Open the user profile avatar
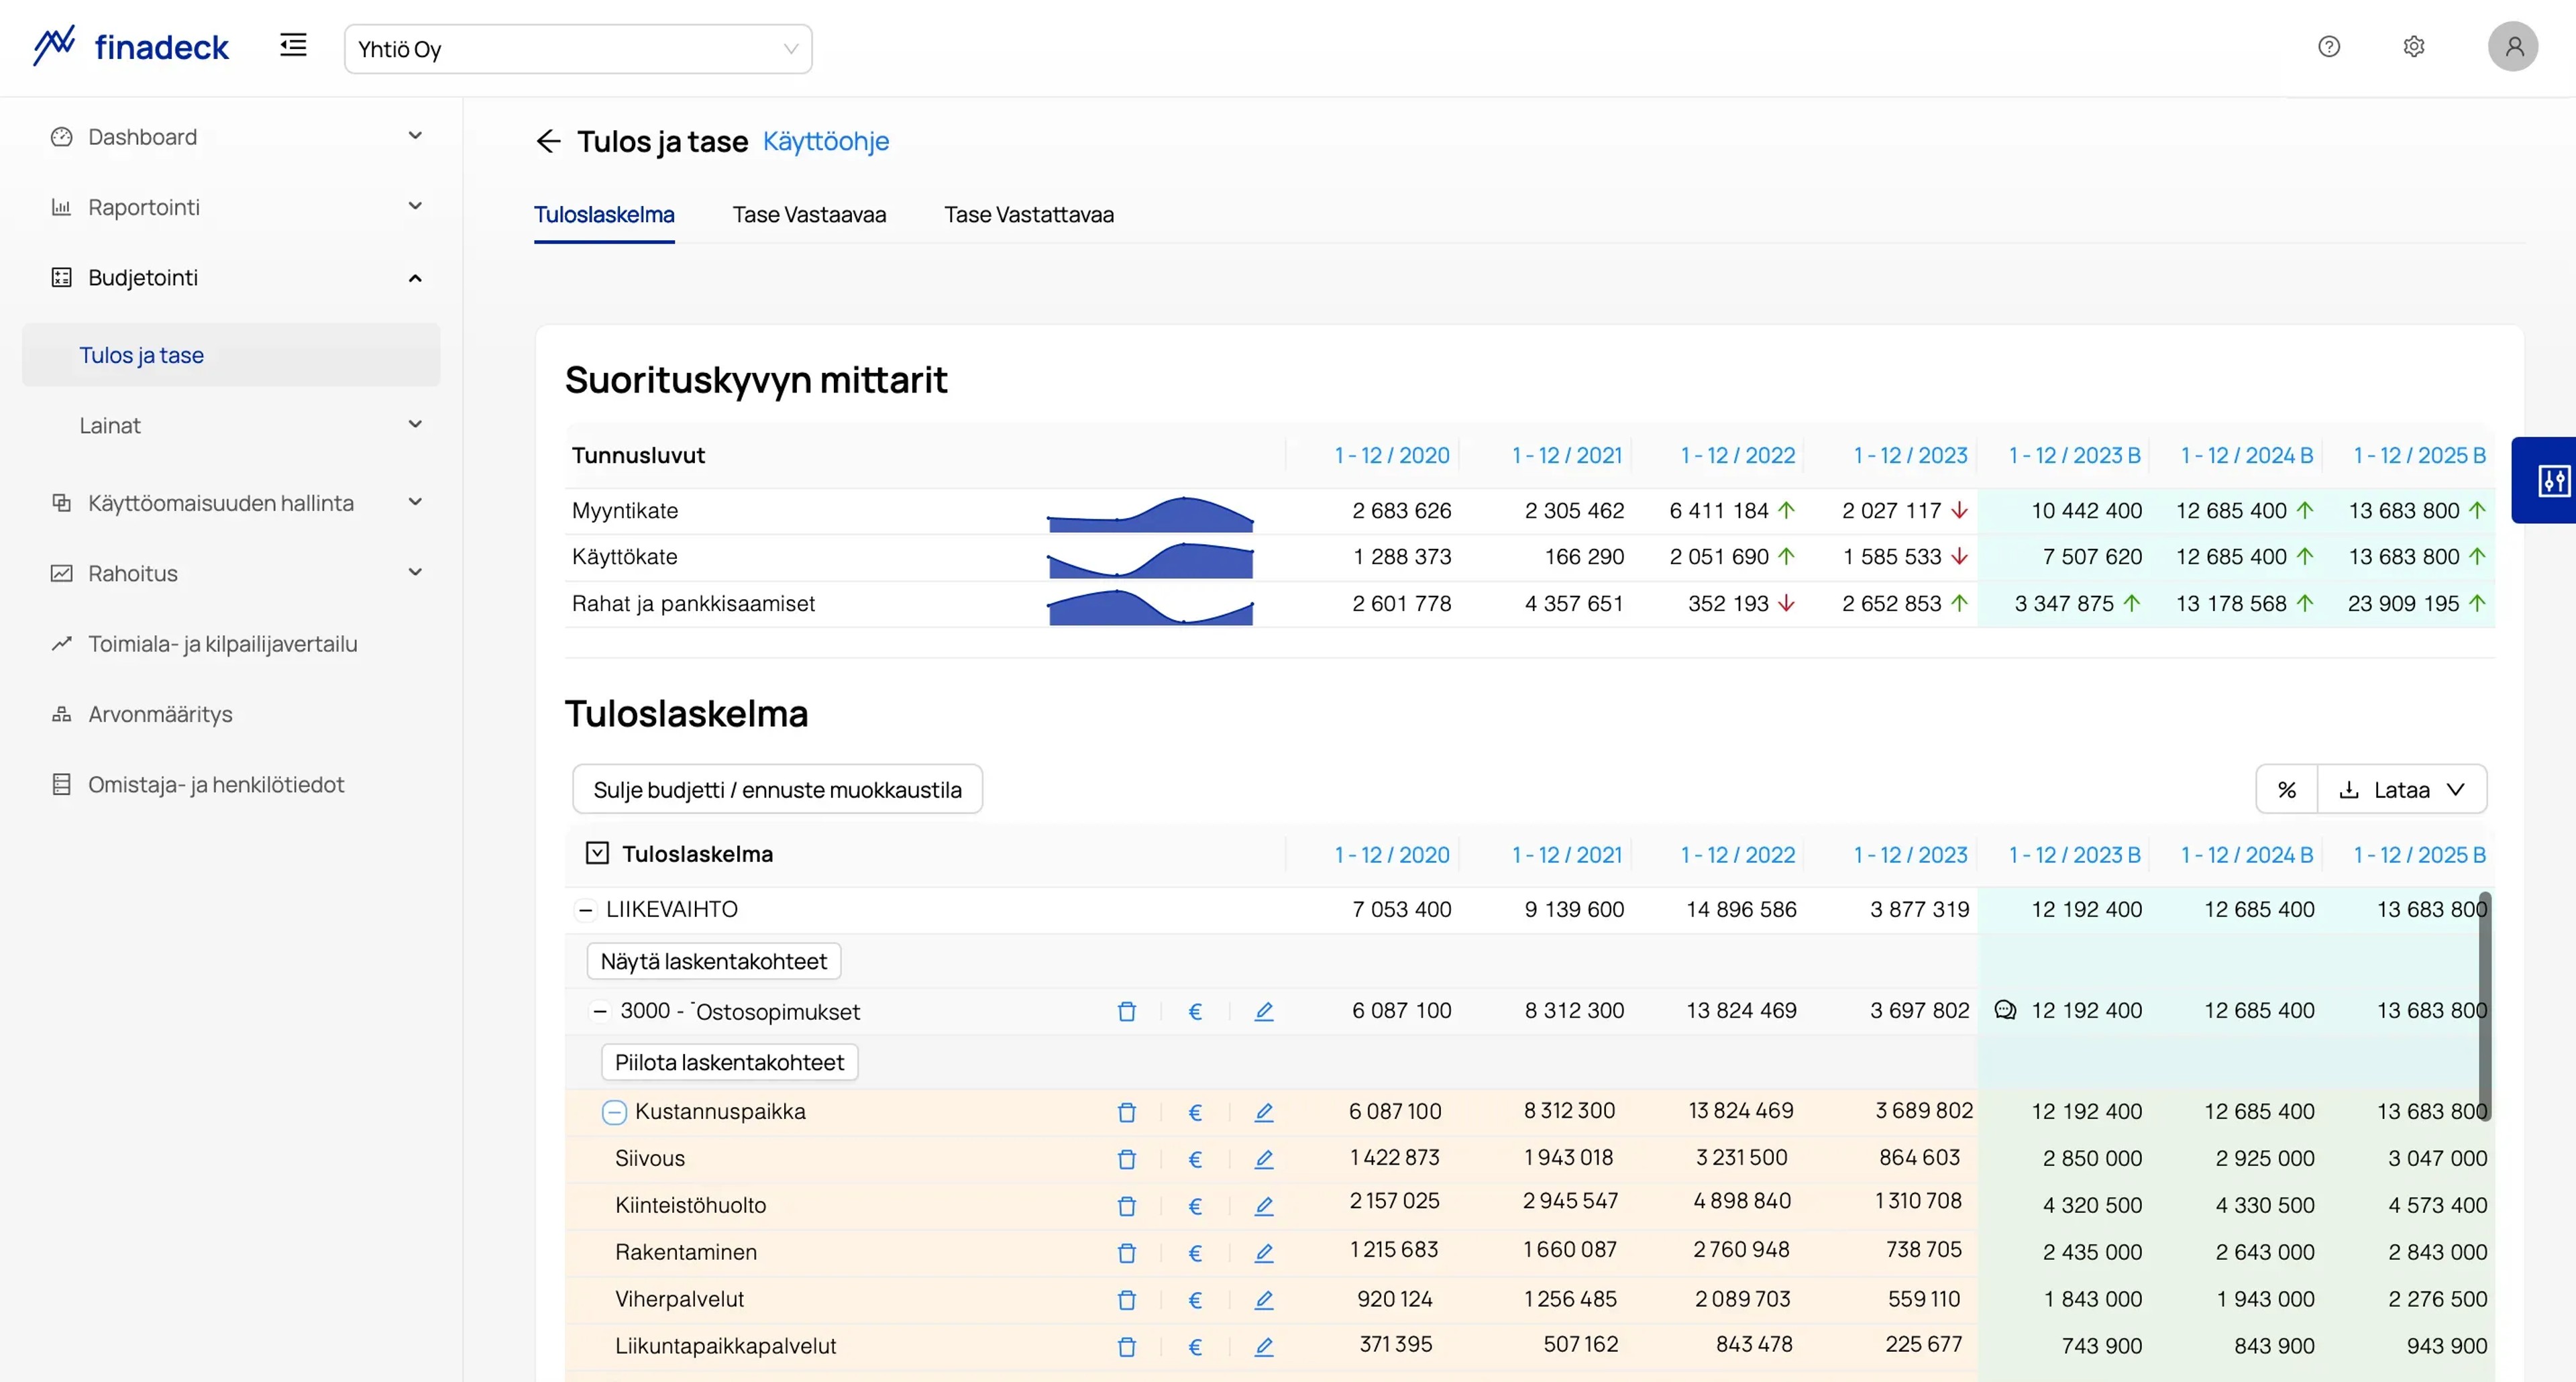This screenshot has width=2576, height=1382. tap(2512, 47)
